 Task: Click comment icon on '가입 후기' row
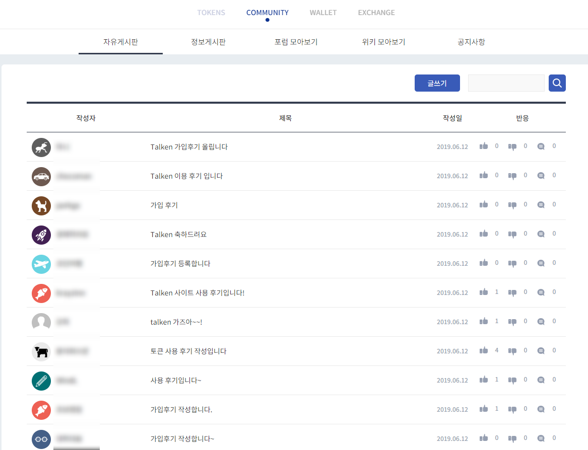541,205
